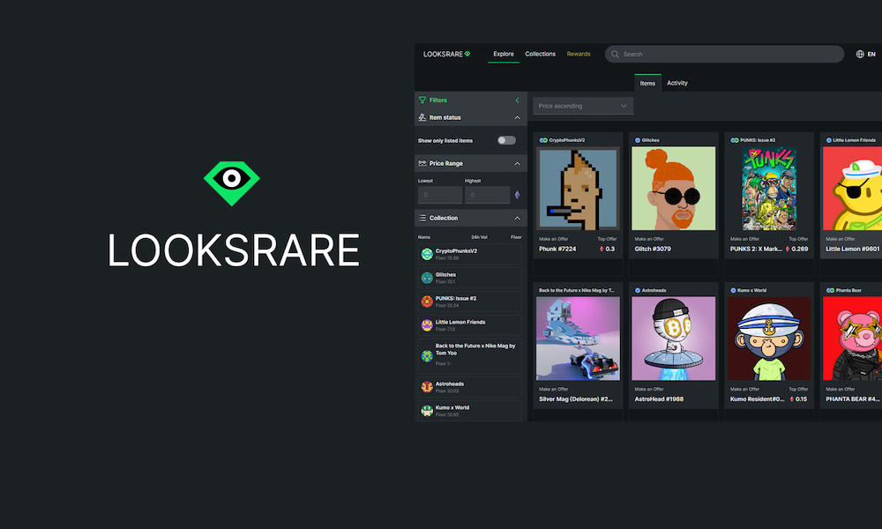
Task: Open the PUNKS comic cover thumbnail
Action: (x=769, y=189)
